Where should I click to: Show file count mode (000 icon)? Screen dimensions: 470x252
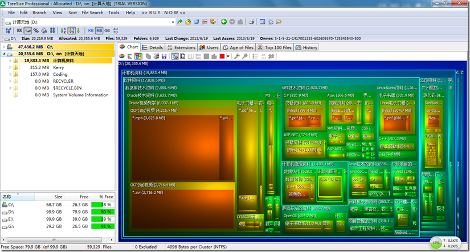(20, 30)
